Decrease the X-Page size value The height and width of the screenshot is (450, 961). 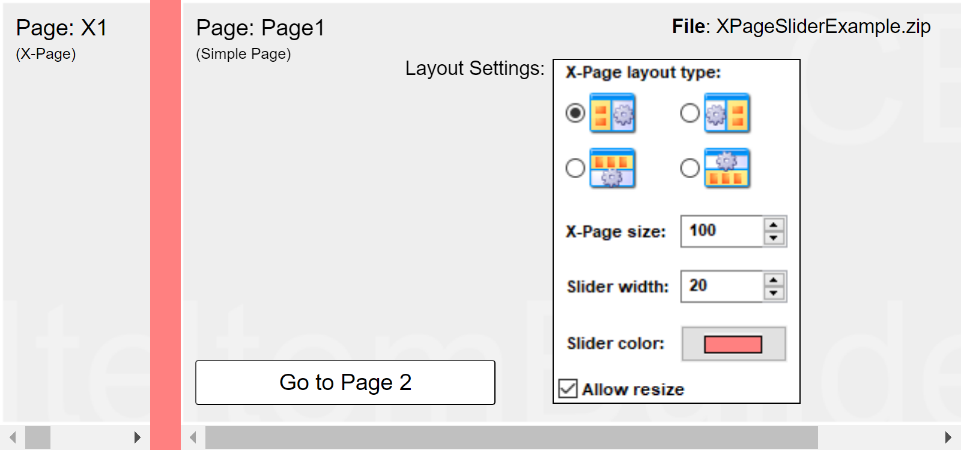pos(774,238)
